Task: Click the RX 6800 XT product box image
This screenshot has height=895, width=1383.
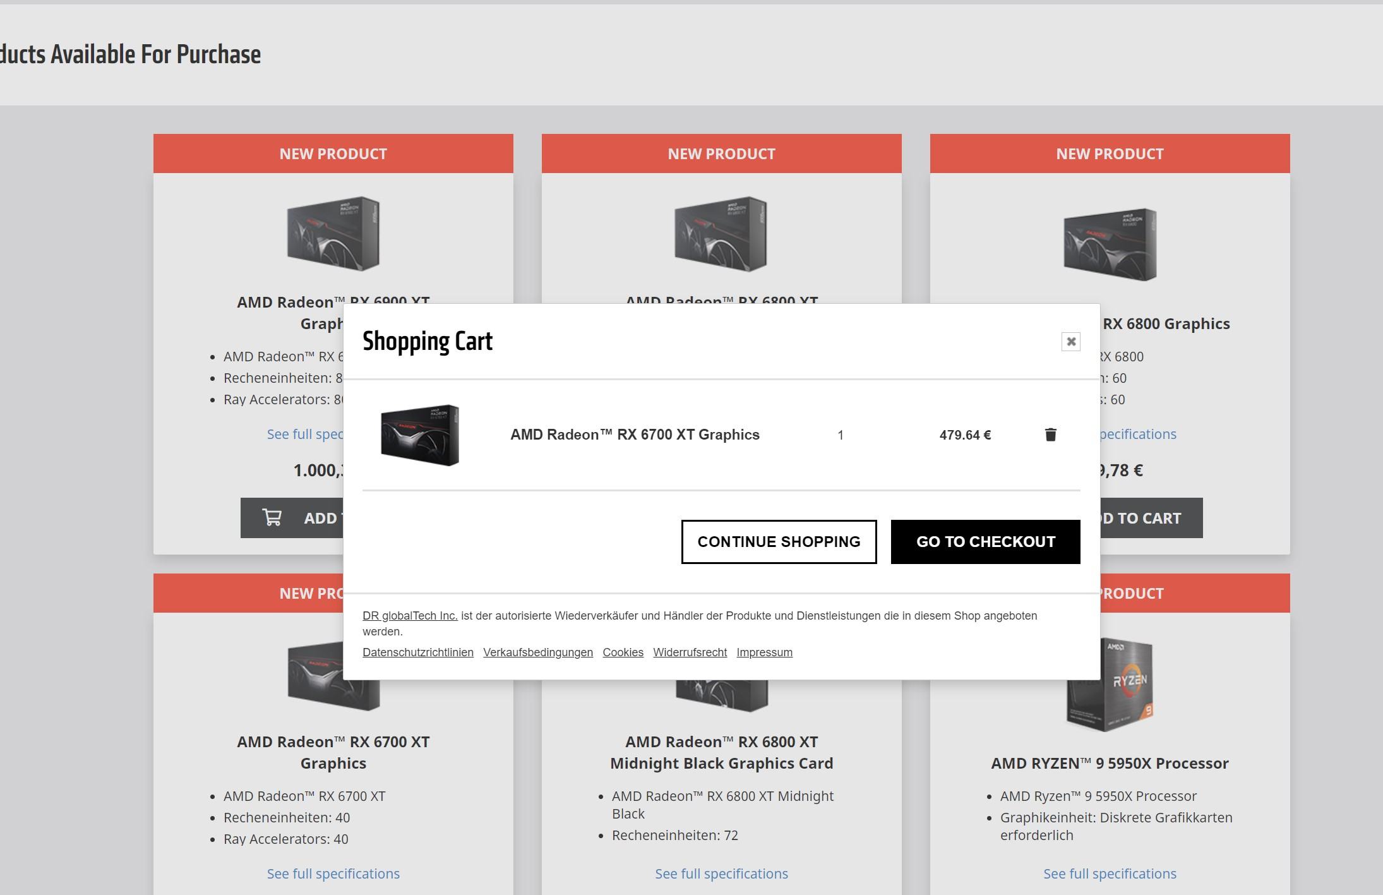Action: [x=721, y=234]
